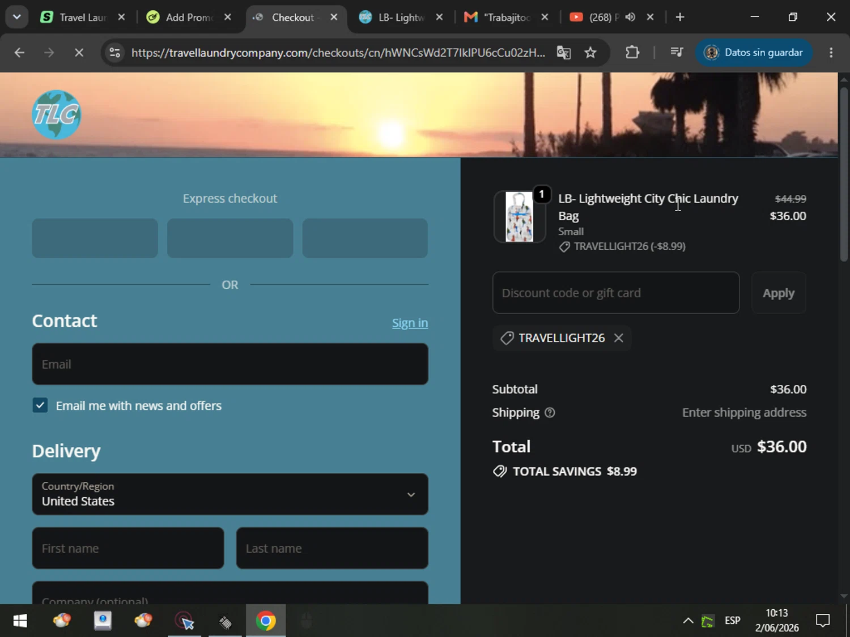Stop loading the page
The width and height of the screenshot is (850, 637).
click(79, 53)
